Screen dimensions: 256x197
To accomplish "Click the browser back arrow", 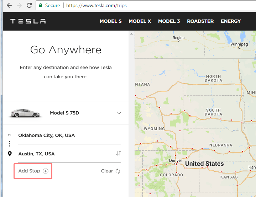I will point(9,5).
